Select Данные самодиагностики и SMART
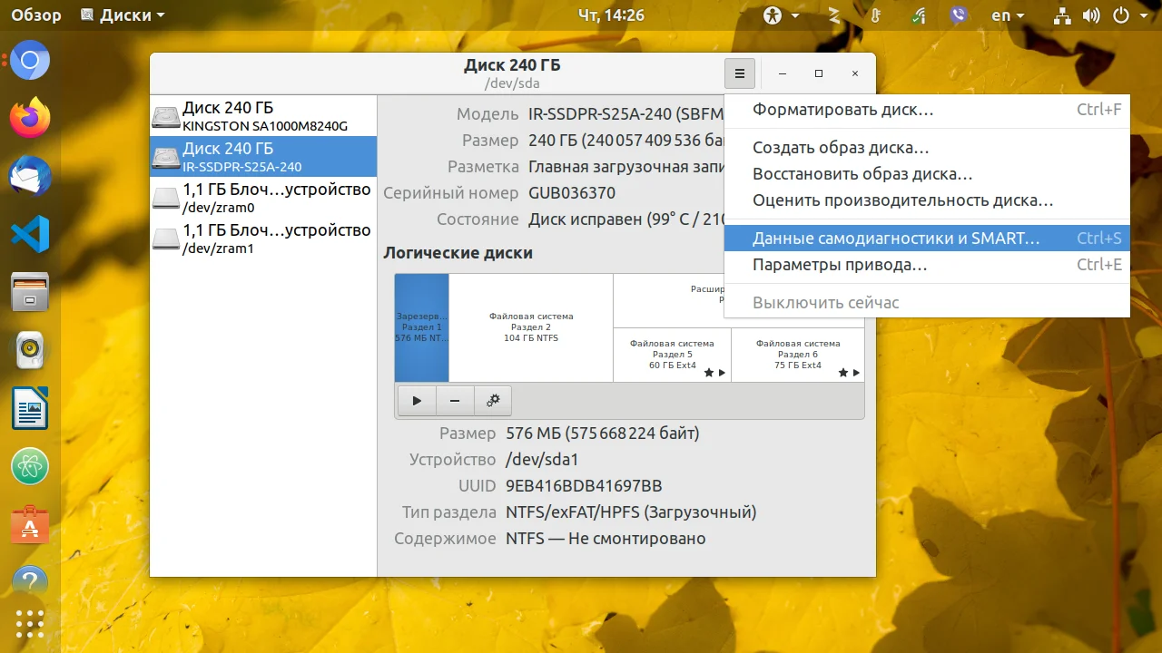Screen dimensions: 1162x653 pos(896,239)
